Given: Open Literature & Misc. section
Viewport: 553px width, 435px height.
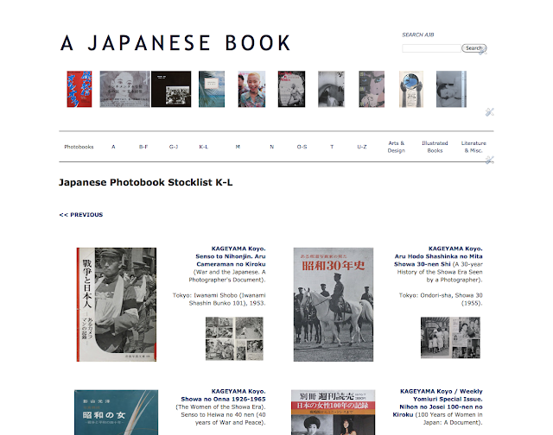Looking at the screenshot, I should (x=474, y=147).
